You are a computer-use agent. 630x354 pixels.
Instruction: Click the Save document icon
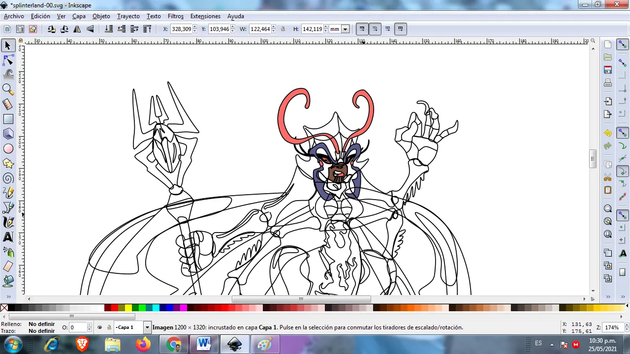point(608,70)
